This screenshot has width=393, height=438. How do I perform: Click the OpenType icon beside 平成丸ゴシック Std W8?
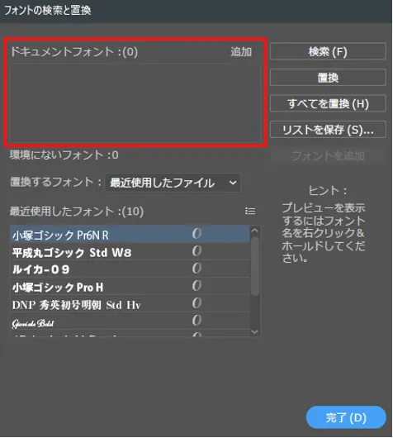(196, 251)
